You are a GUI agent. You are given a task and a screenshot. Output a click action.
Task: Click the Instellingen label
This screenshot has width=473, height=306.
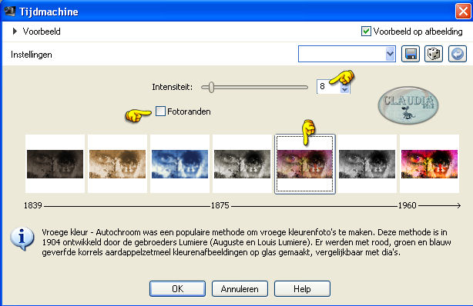tap(32, 55)
